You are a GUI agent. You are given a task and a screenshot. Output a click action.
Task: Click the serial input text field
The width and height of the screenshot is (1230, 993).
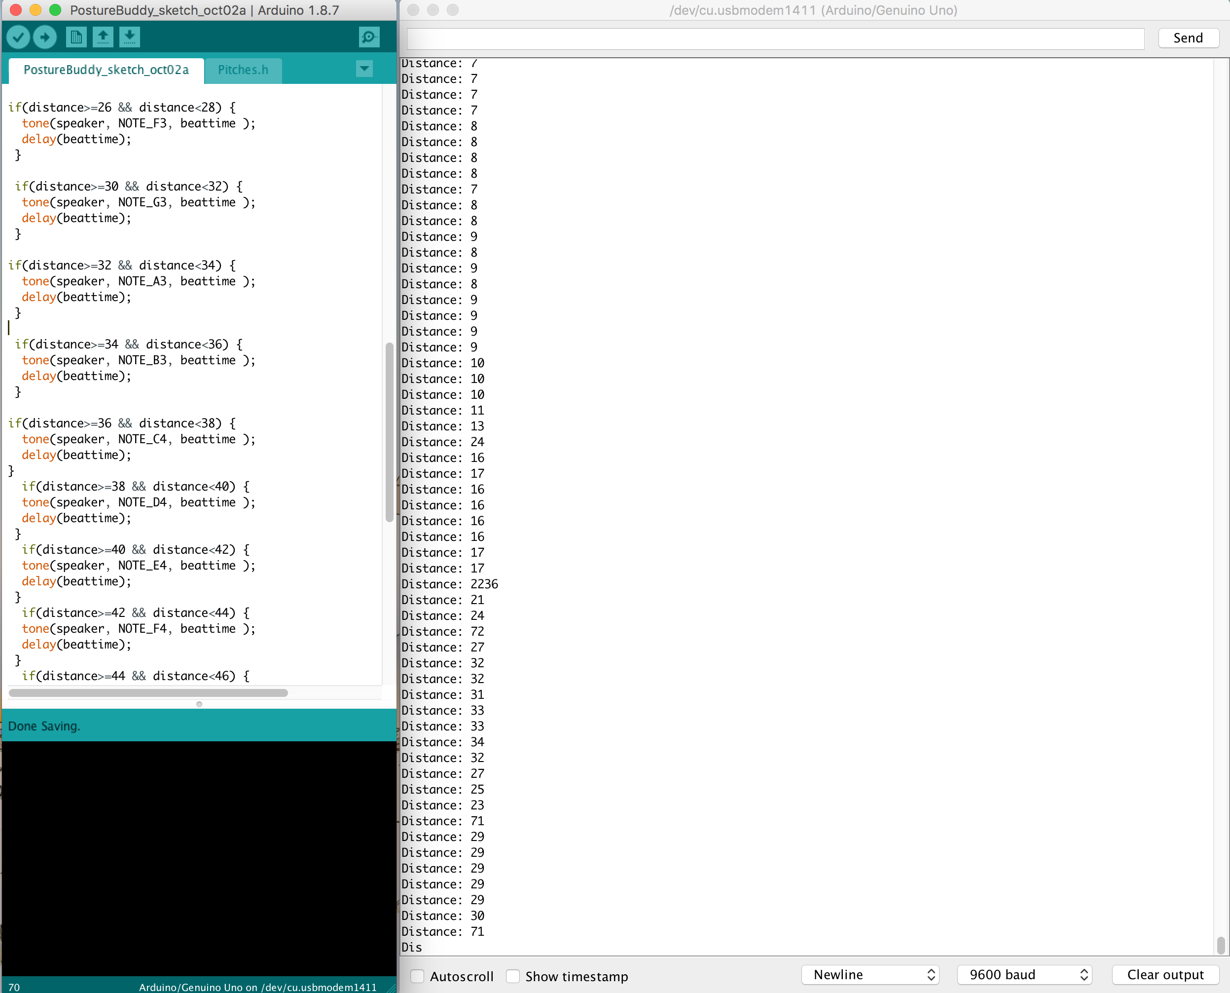tap(775, 38)
